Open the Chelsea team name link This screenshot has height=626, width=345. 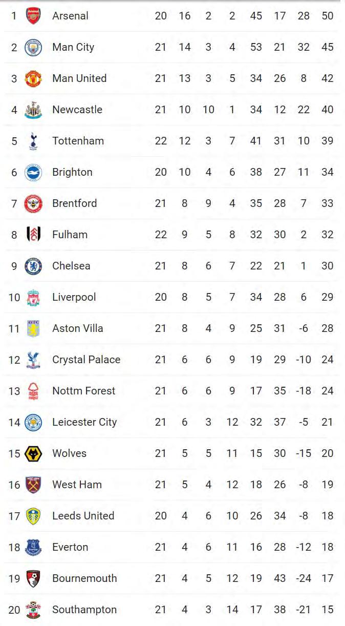(71, 266)
